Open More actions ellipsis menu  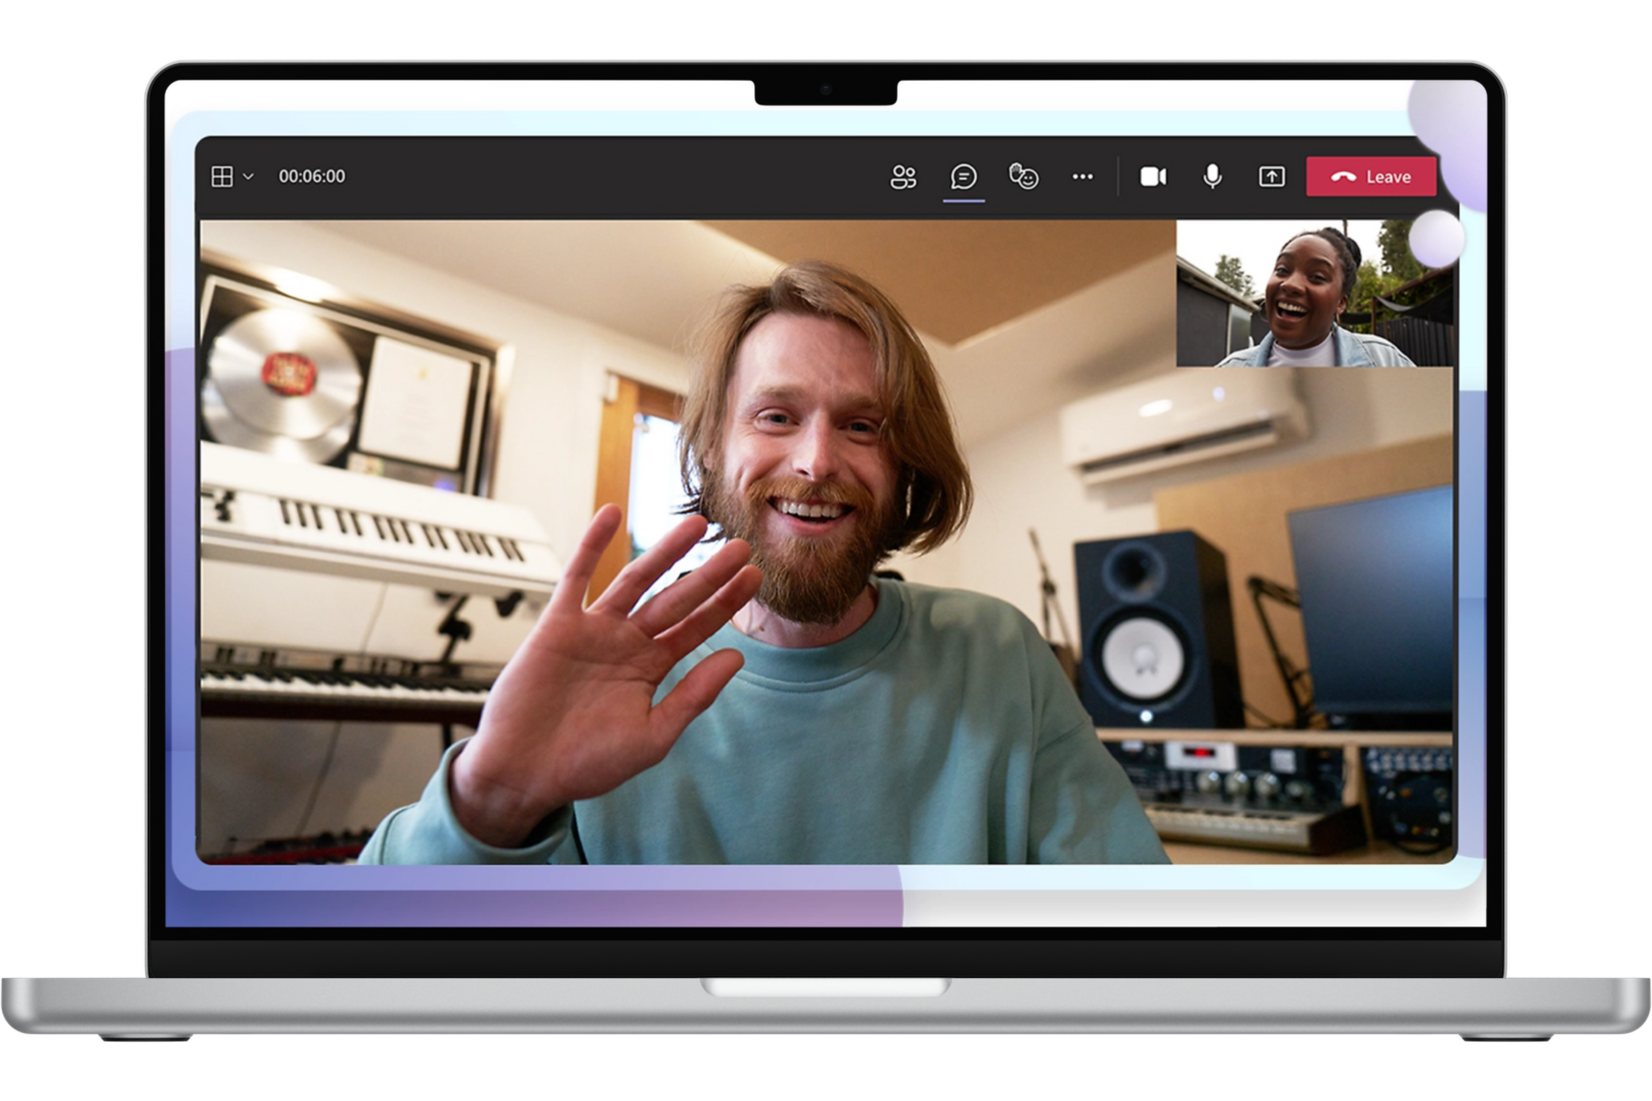[1082, 177]
